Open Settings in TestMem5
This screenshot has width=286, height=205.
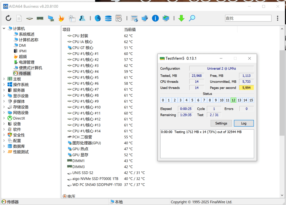(x=221, y=123)
